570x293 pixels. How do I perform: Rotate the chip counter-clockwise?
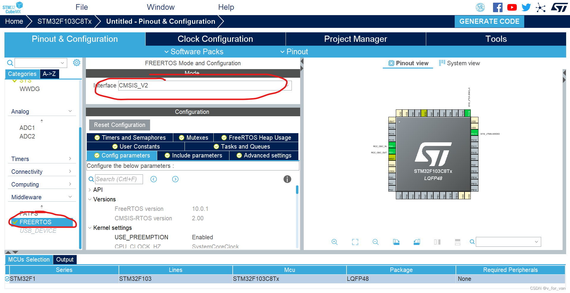pyautogui.click(x=417, y=242)
